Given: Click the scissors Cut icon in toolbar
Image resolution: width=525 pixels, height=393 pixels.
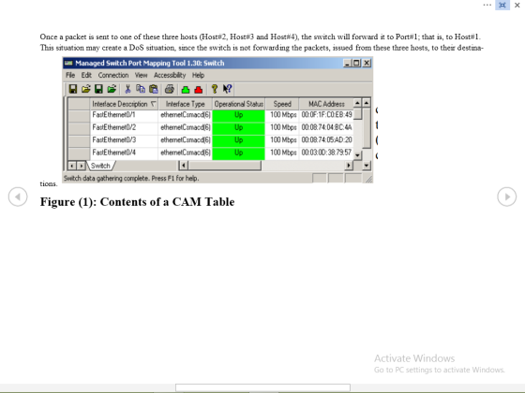Looking at the screenshot, I should (127, 89).
